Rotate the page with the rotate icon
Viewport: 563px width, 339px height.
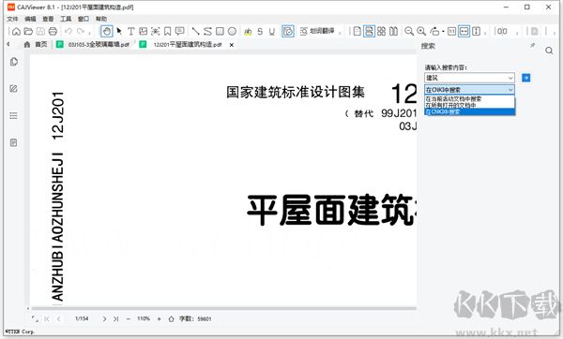pyautogui.click(x=434, y=32)
